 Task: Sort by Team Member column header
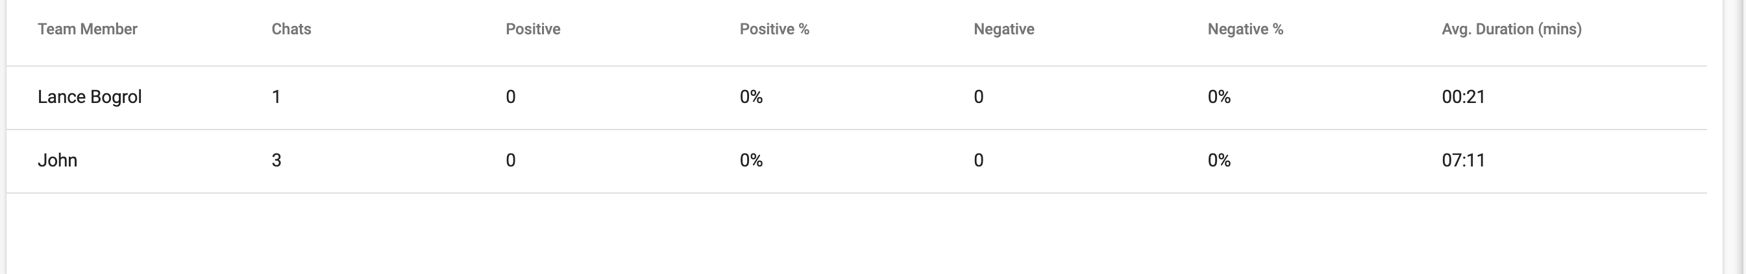coord(88,29)
